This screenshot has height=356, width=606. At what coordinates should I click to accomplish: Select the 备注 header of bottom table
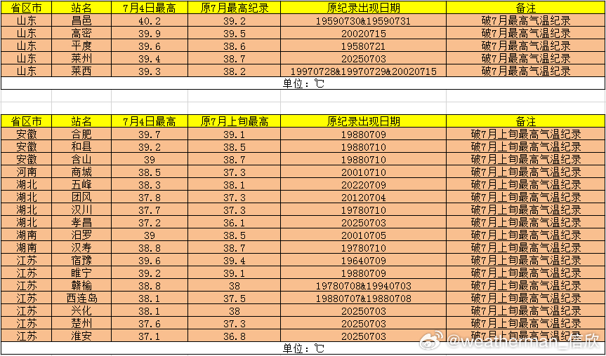pos(526,121)
